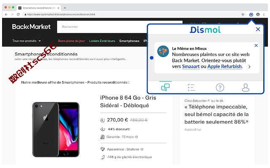Dismiss the Le Même en Mieux notice
The image size is (270, 168).
[x=256, y=45]
